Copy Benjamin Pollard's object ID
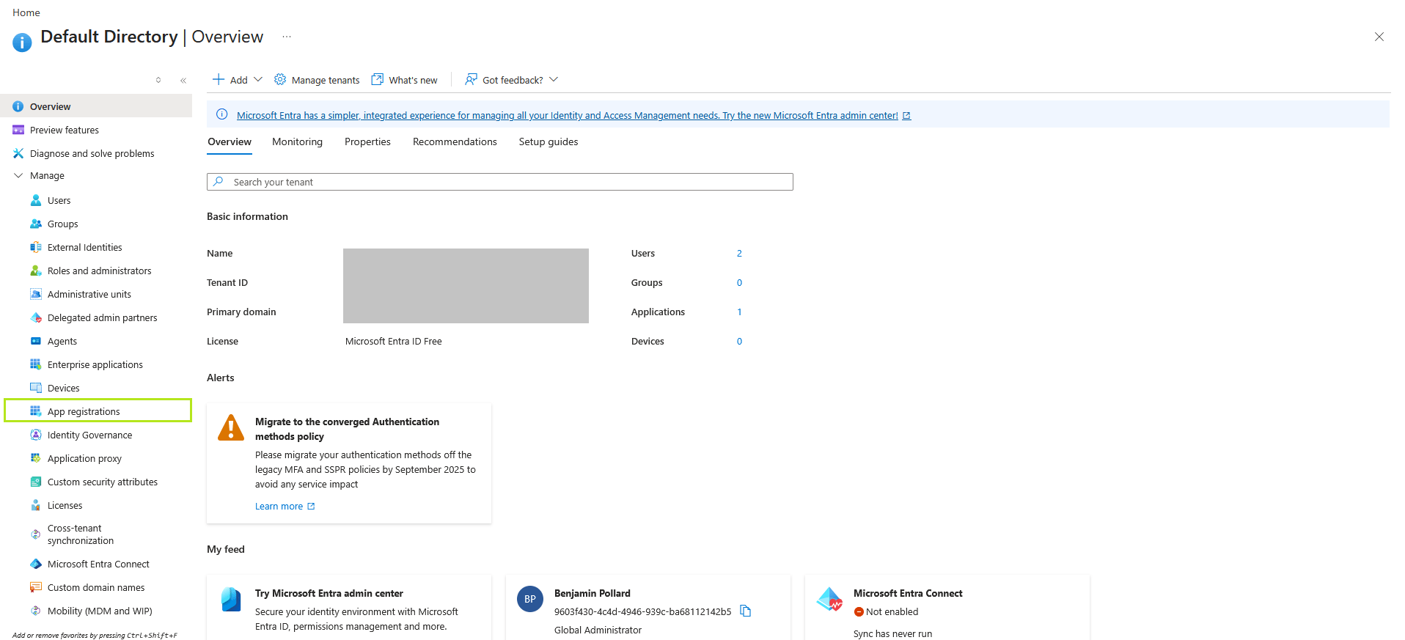The image size is (1405, 640). [746, 611]
